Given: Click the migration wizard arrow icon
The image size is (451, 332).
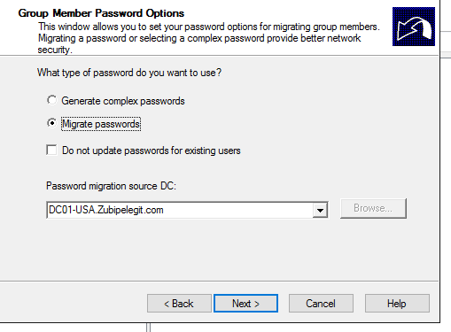Looking at the screenshot, I should click(x=414, y=27).
